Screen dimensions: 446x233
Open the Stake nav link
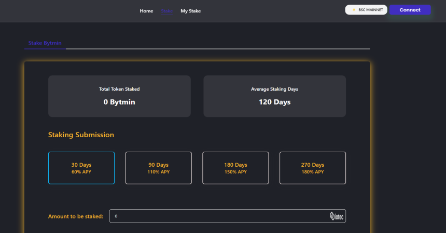click(167, 11)
